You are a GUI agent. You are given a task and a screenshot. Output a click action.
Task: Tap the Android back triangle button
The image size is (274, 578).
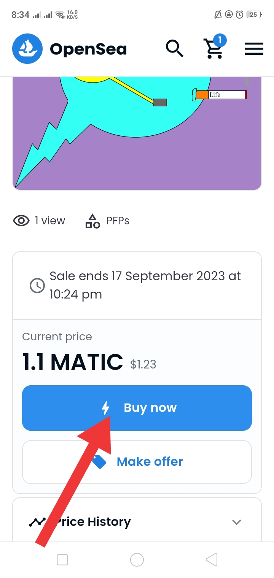[212, 559]
